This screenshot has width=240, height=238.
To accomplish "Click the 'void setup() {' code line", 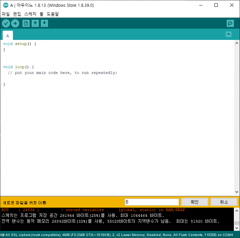I will pyautogui.click(x=20, y=44).
